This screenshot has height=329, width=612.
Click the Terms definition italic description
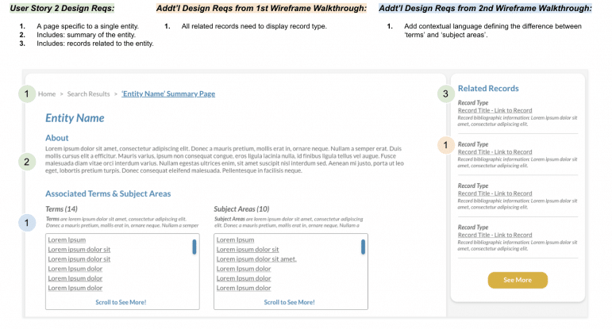click(x=122, y=222)
